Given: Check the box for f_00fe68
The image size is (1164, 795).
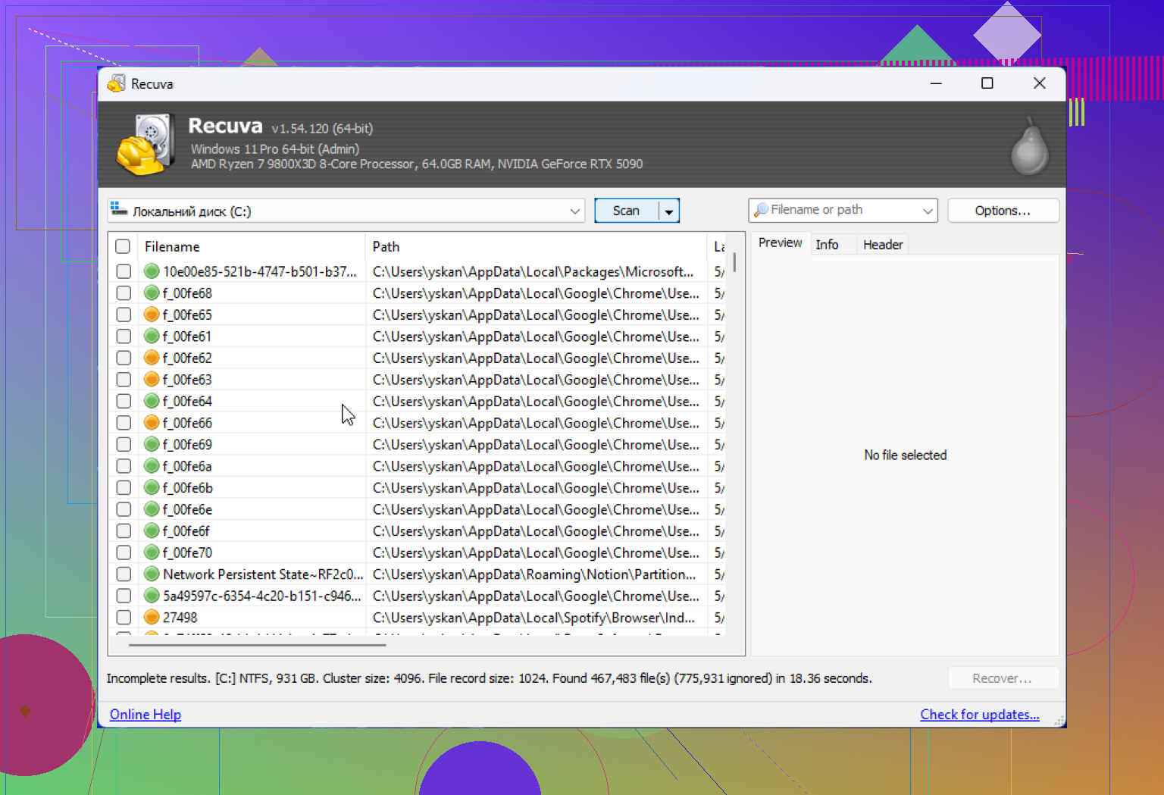Looking at the screenshot, I should tap(124, 293).
